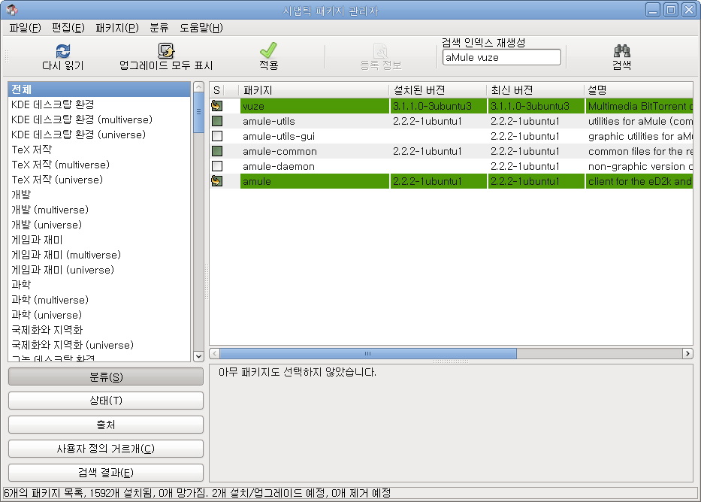The width and height of the screenshot is (701, 502).
Task: Select 개발 (universe) category
Action: tap(99, 225)
